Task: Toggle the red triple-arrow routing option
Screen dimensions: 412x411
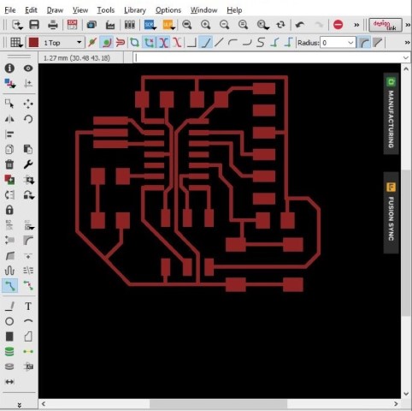Action: coord(121,43)
